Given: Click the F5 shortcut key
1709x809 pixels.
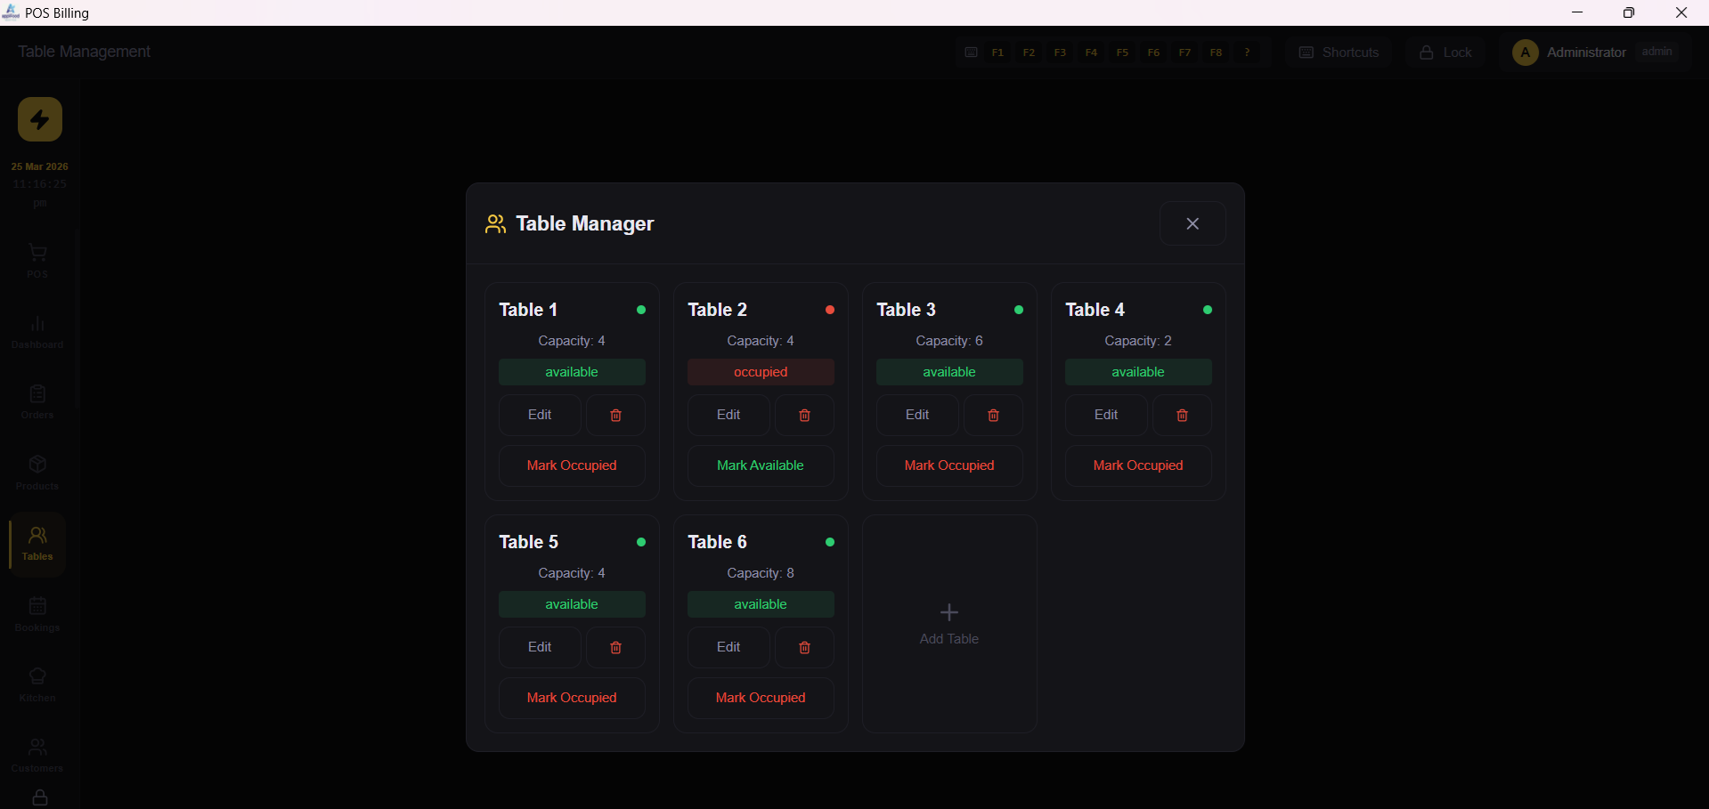Looking at the screenshot, I should pyautogui.click(x=1122, y=53).
